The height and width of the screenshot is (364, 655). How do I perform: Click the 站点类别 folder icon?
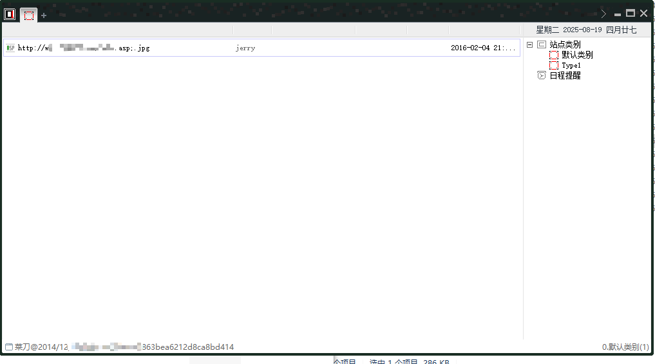click(x=542, y=44)
